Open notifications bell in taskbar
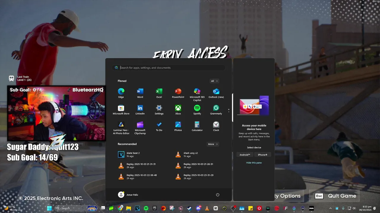380x213 pixels. (x=375, y=208)
